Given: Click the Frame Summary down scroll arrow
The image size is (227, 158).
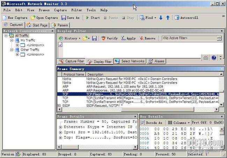Looking at the screenshot, I should tap(221, 105).
